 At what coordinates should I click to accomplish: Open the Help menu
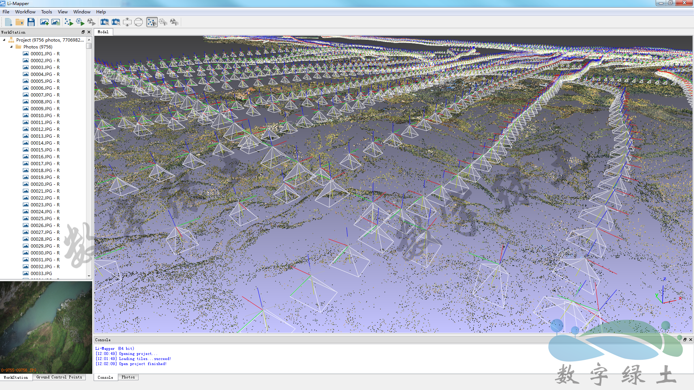click(101, 12)
